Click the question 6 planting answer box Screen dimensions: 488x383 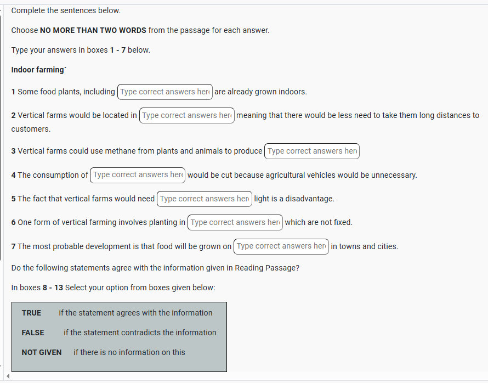[x=235, y=222]
